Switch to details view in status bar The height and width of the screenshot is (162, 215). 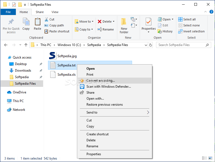pyautogui.click(x=204, y=158)
